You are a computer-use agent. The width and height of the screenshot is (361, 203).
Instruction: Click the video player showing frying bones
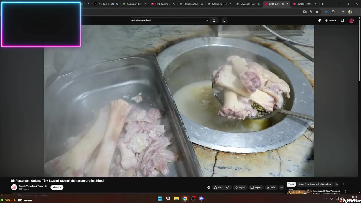(179, 101)
